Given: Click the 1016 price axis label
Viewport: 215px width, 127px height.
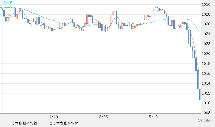Looking at the screenshot, I should pos(206,73).
